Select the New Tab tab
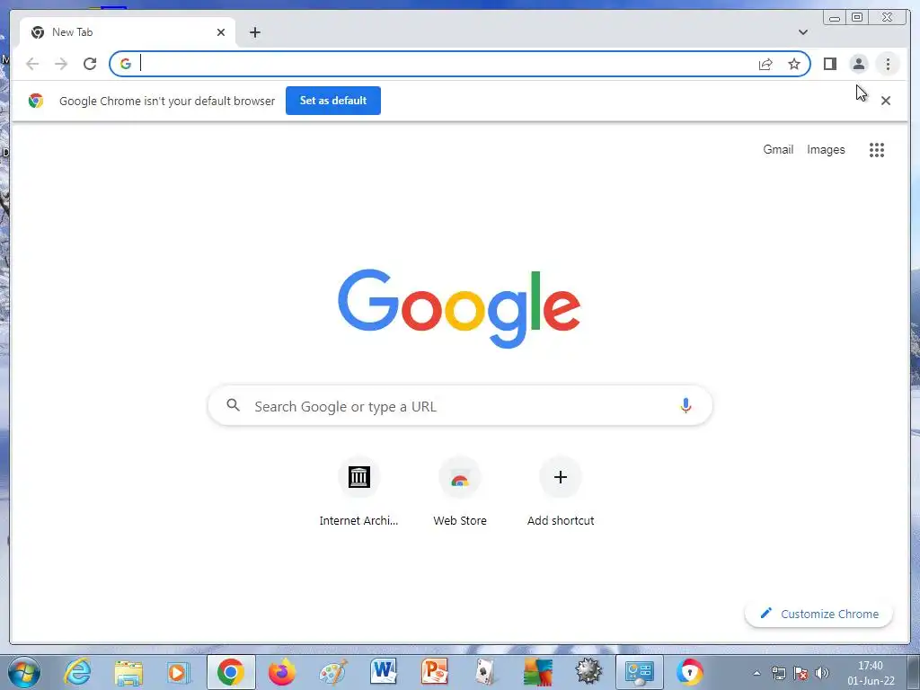 tap(128, 32)
